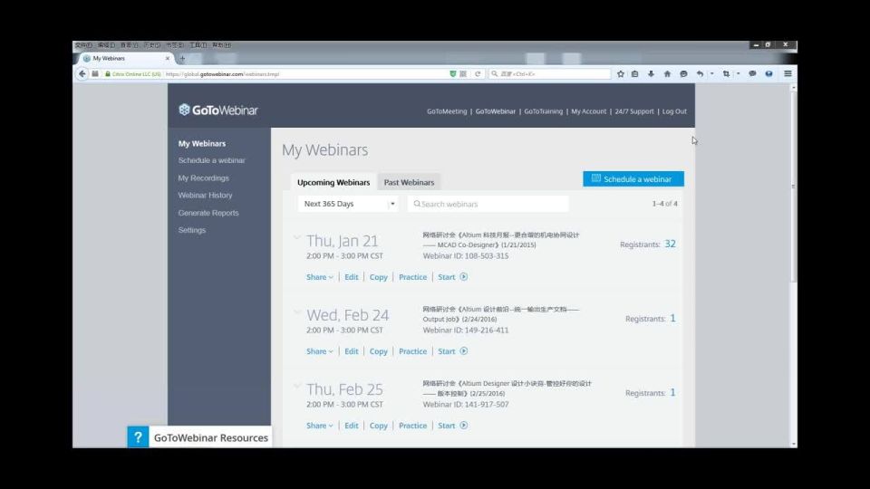Open dropdown arrow next to undo icon
Viewport: 870px width, 489px height.
click(x=712, y=73)
